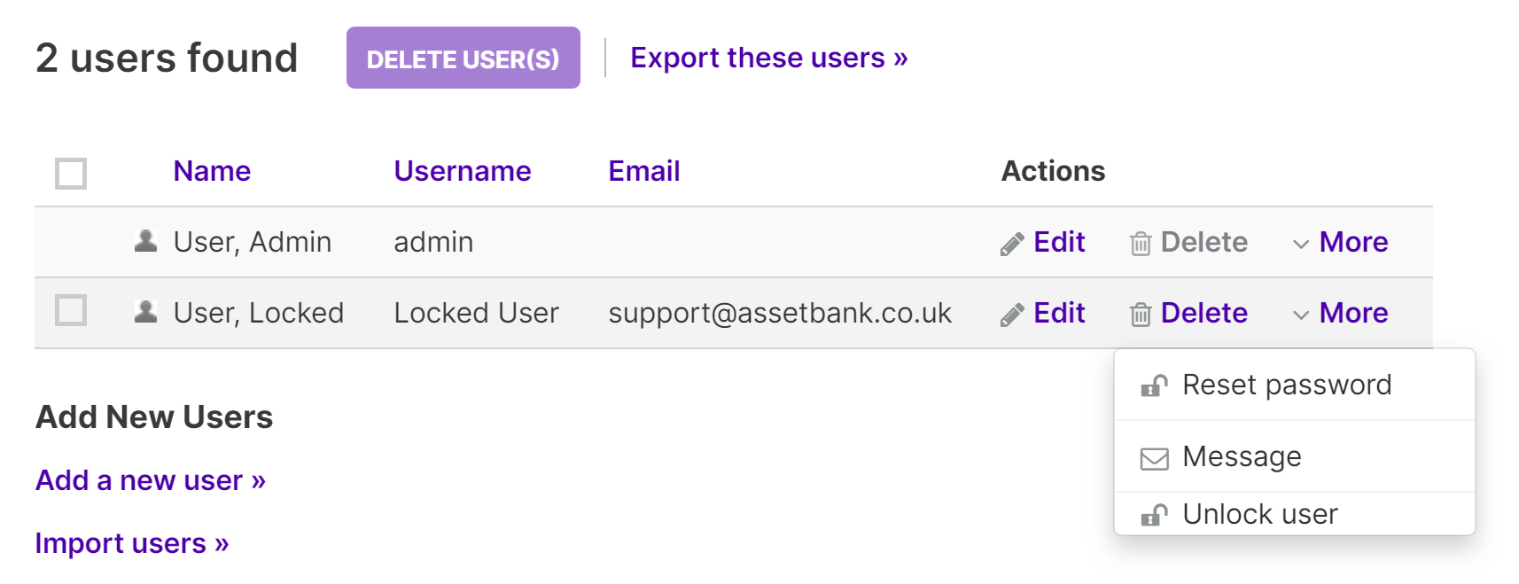Viewport: 1519px width, 584px height.
Task: Expand More options for admin user
Action: tap(1341, 242)
